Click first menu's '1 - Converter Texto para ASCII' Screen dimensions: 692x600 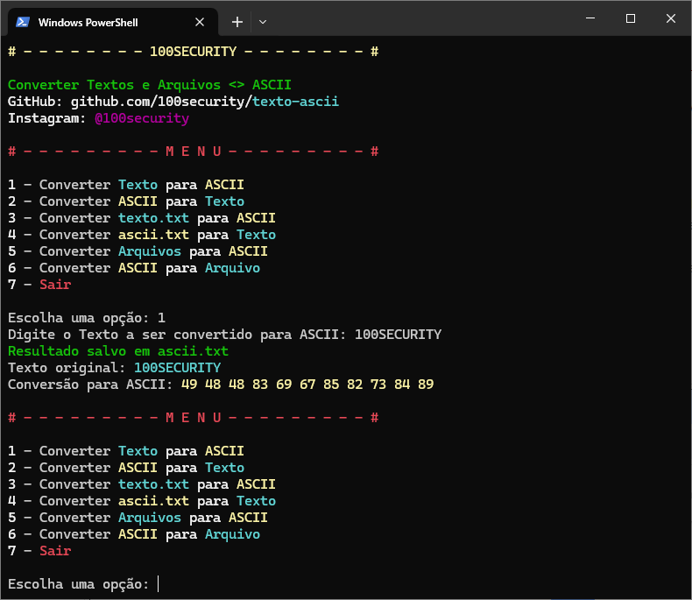tap(126, 185)
